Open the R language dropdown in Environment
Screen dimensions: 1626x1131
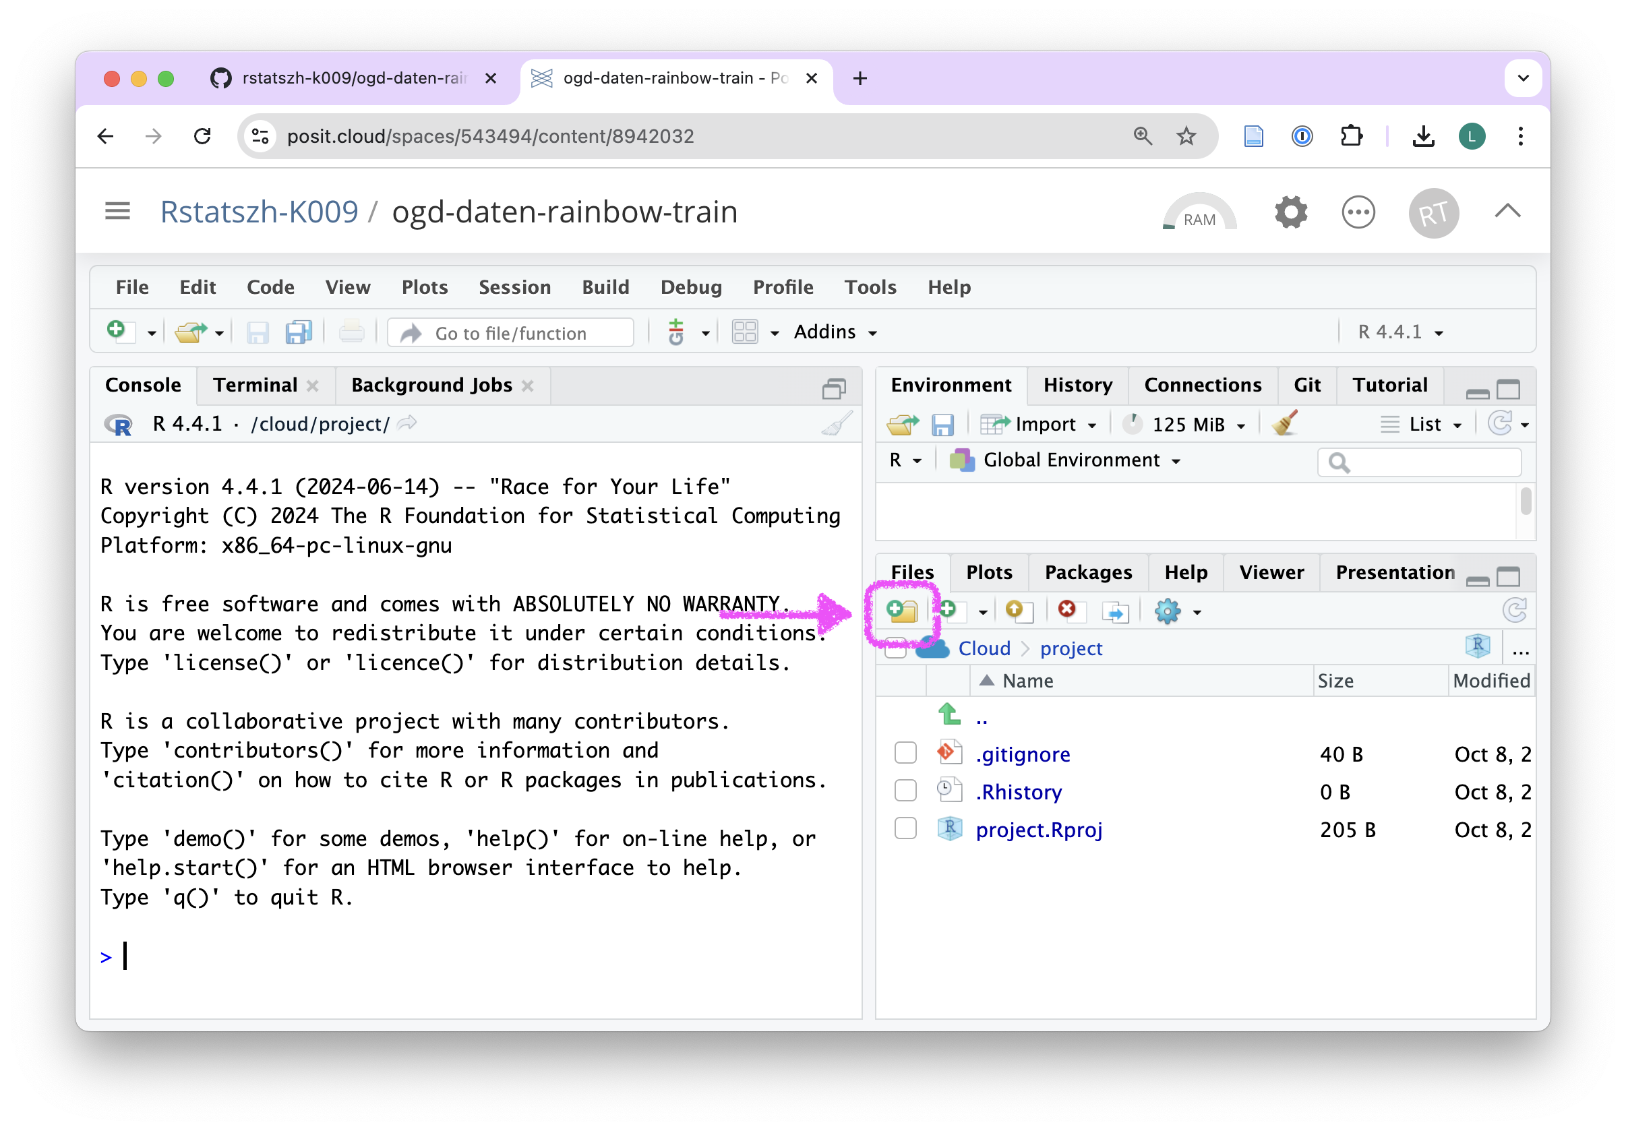pyautogui.click(x=905, y=460)
